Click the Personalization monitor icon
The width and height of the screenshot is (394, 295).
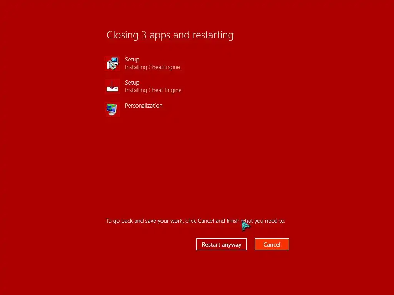[112, 109]
